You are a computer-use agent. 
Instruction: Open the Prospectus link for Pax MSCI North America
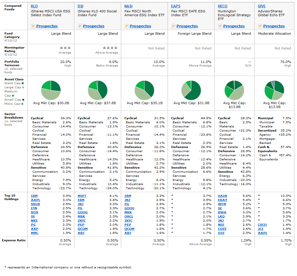click(141, 26)
